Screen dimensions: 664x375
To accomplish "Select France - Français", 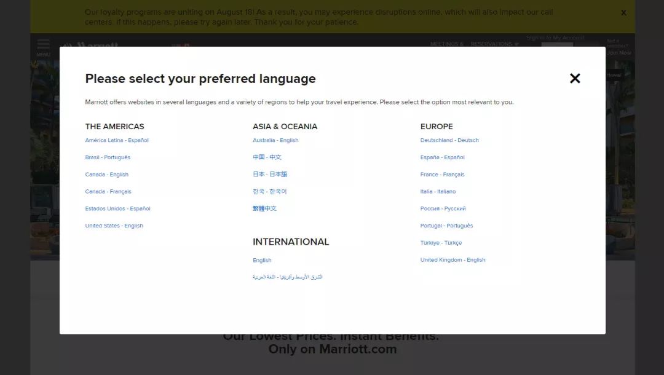I will [442, 175].
